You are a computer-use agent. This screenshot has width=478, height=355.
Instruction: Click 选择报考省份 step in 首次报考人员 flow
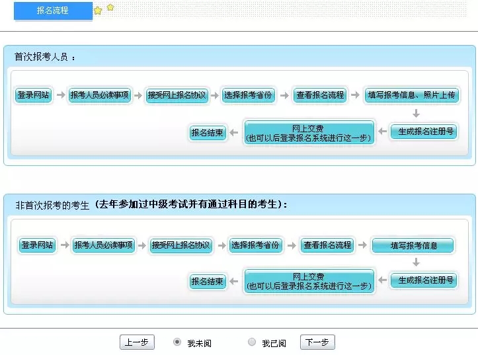[247, 95]
